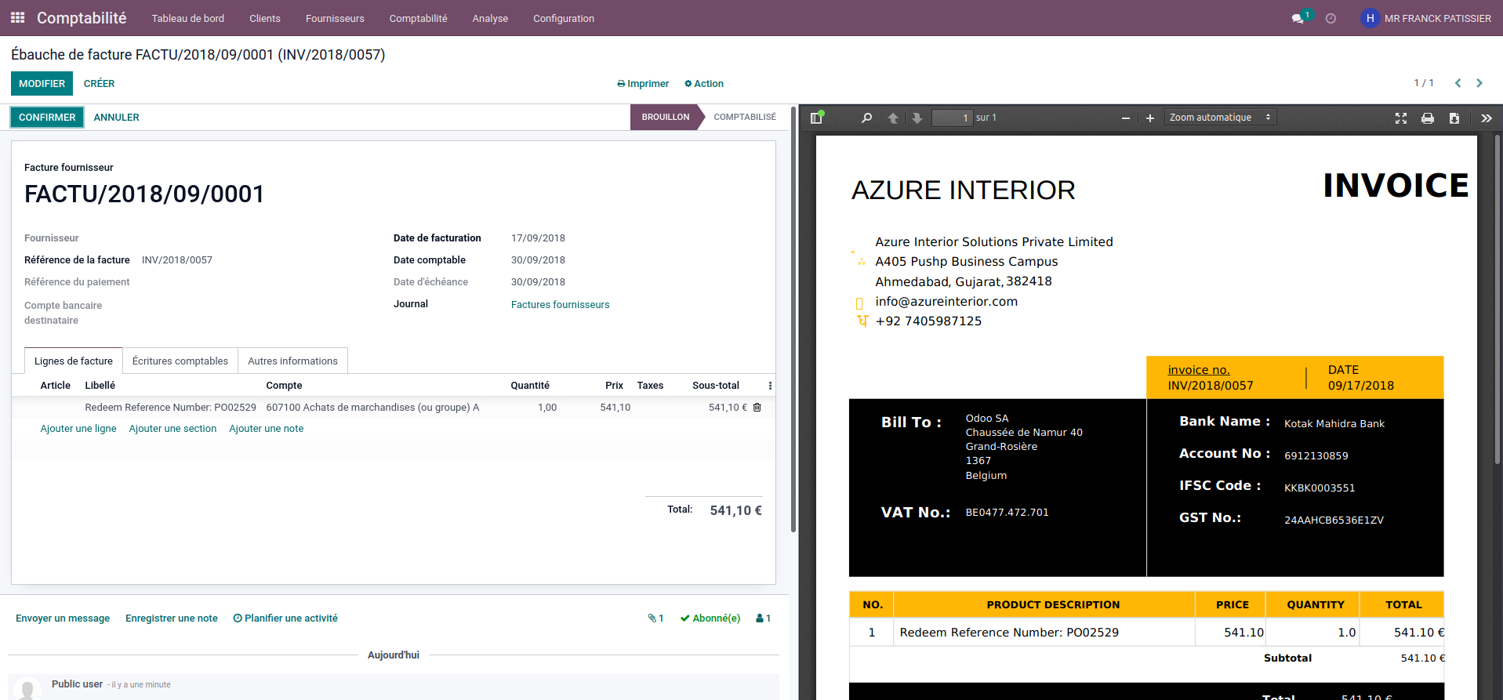Open the Action dropdown
Image resolution: width=1503 pixels, height=700 pixels.
704,84
